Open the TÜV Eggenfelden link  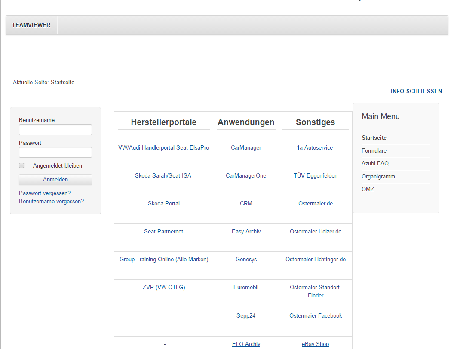(x=316, y=175)
